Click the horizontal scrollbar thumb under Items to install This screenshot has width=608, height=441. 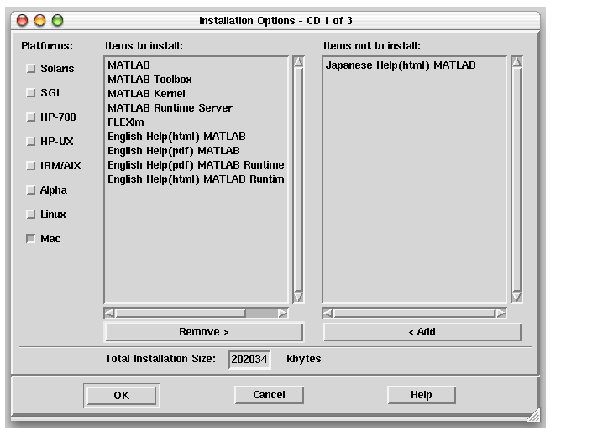pyautogui.click(x=181, y=313)
